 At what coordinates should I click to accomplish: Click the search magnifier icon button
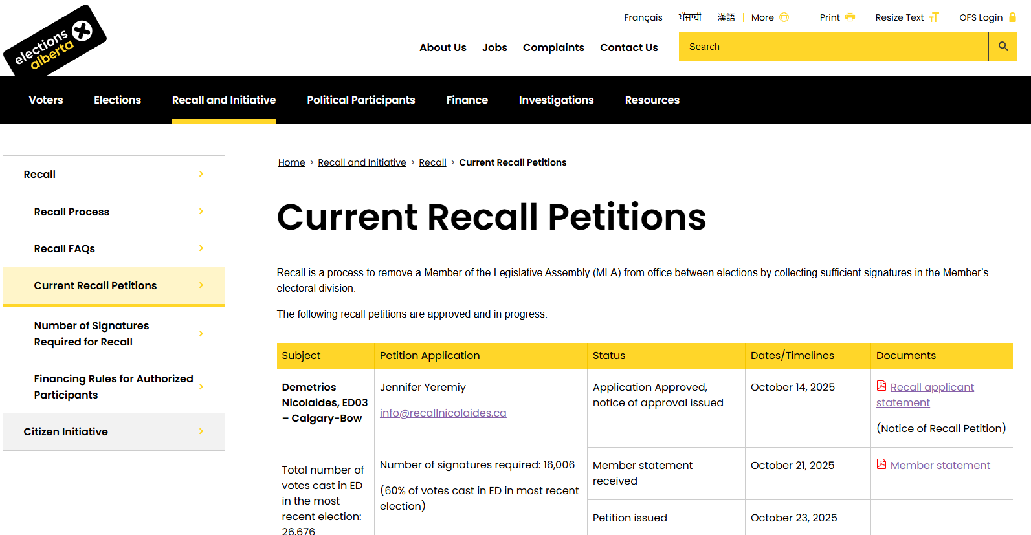point(1003,47)
